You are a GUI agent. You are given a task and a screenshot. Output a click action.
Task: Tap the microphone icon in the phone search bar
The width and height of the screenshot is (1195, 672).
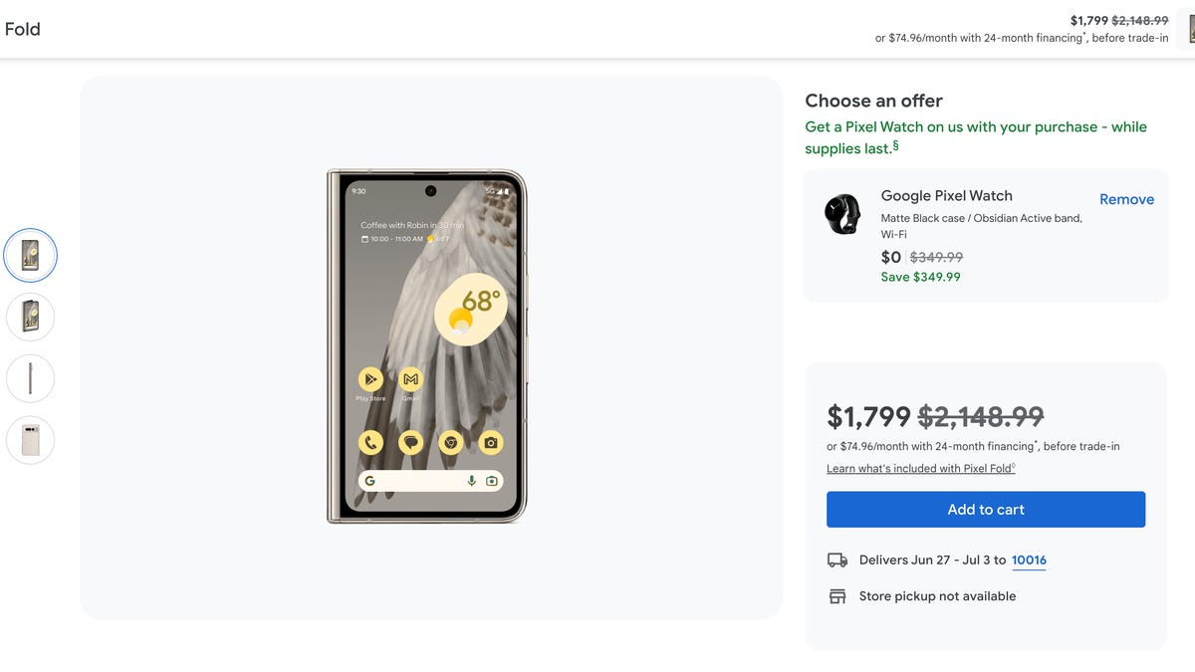click(472, 480)
